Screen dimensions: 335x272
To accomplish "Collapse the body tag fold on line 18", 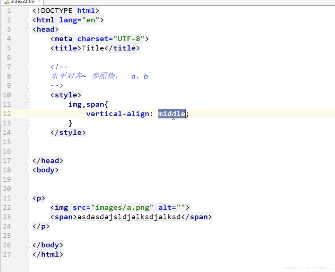I will point(29,170).
